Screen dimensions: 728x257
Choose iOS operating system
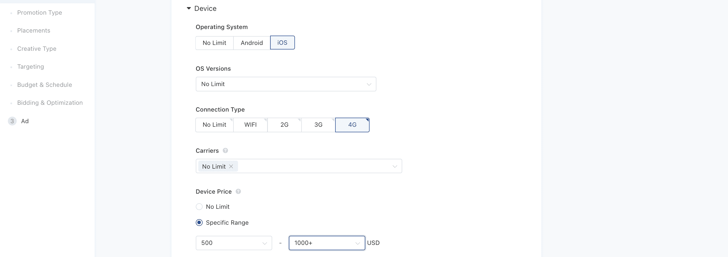282,43
